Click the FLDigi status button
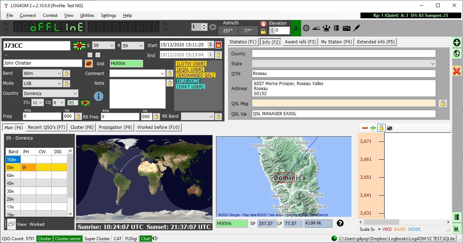Screen dimensions: 463x243 coord(132,238)
